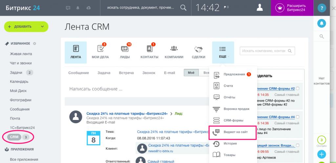Switch to Встреча tab

126,73
